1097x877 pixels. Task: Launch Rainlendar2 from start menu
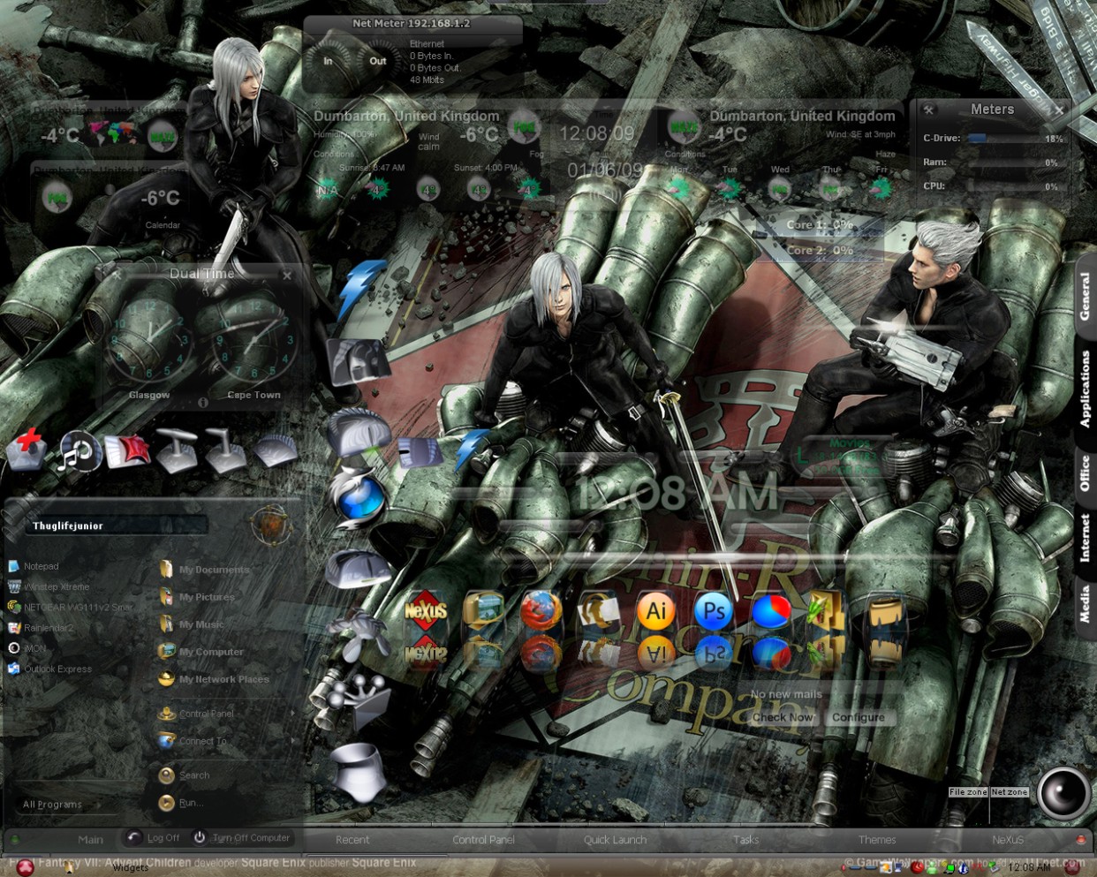pyautogui.click(x=42, y=628)
